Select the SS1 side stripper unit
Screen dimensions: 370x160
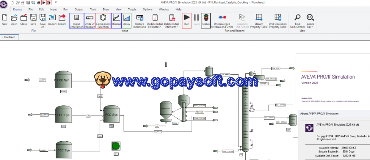pyautogui.click(x=293, y=120)
